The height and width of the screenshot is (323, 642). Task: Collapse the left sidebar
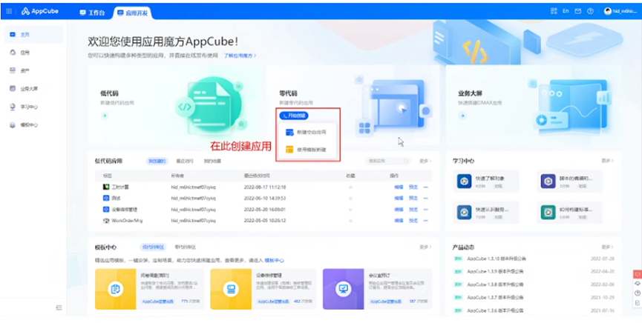coord(59,307)
